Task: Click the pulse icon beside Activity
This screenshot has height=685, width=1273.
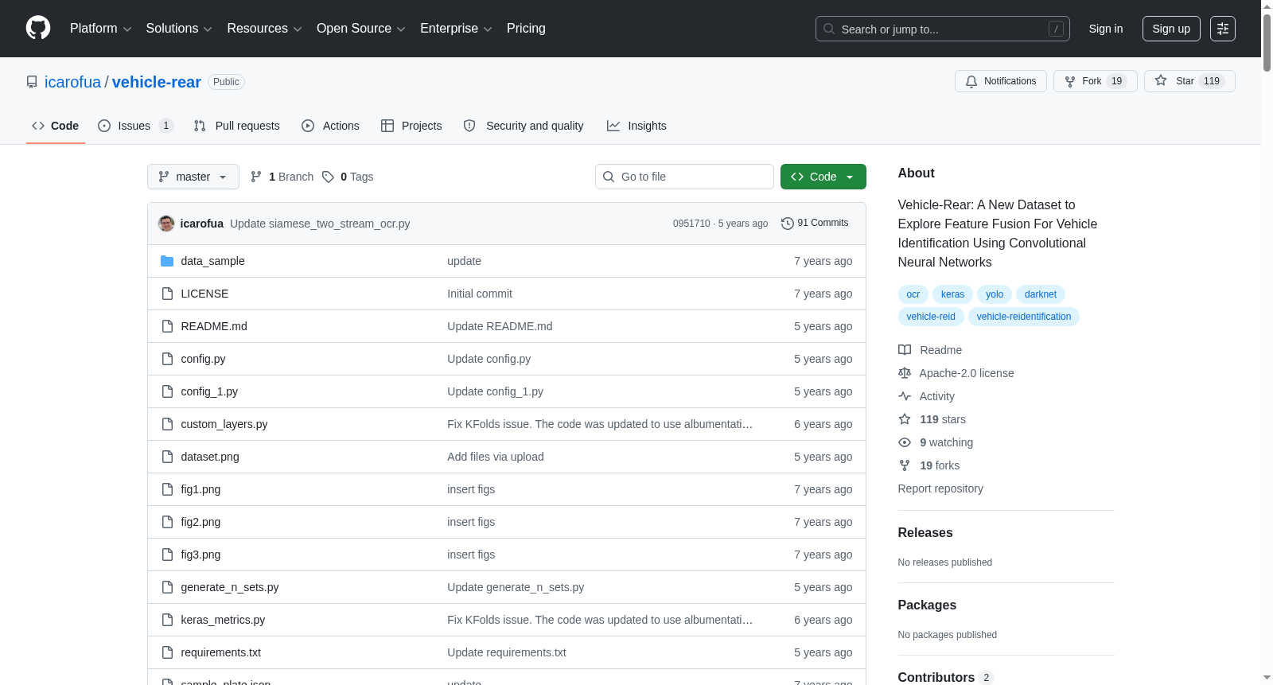Action: (x=905, y=396)
